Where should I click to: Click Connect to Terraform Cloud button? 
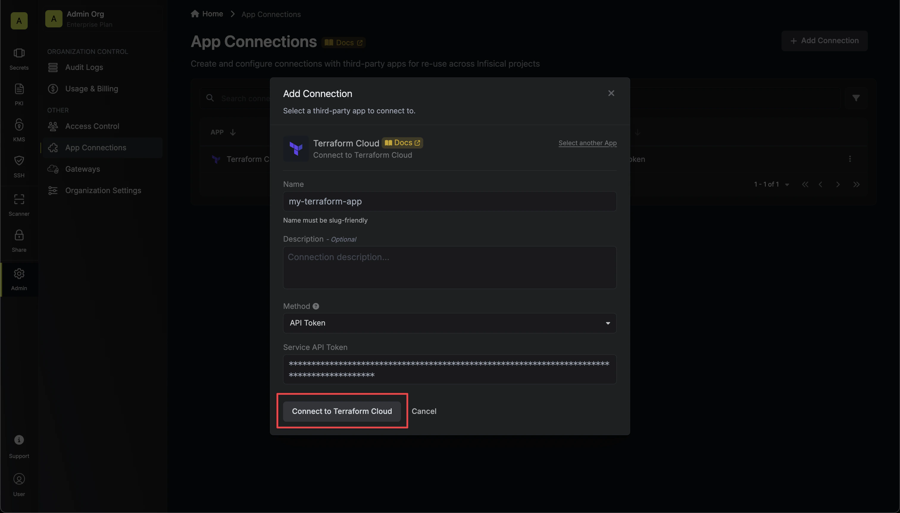tap(342, 411)
